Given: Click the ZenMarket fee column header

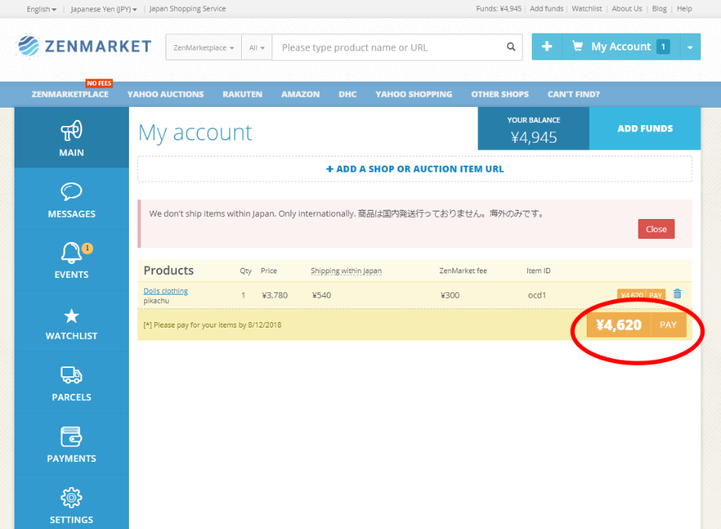Looking at the screenshot, I should click(462, 271).
